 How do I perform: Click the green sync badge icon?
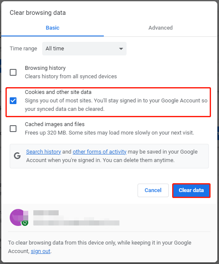[x=25, y=223]
